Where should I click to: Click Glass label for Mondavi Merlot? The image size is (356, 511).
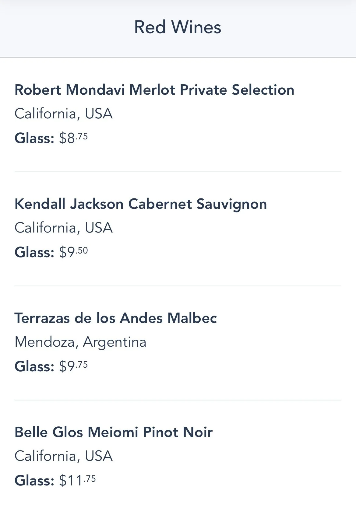34,138
